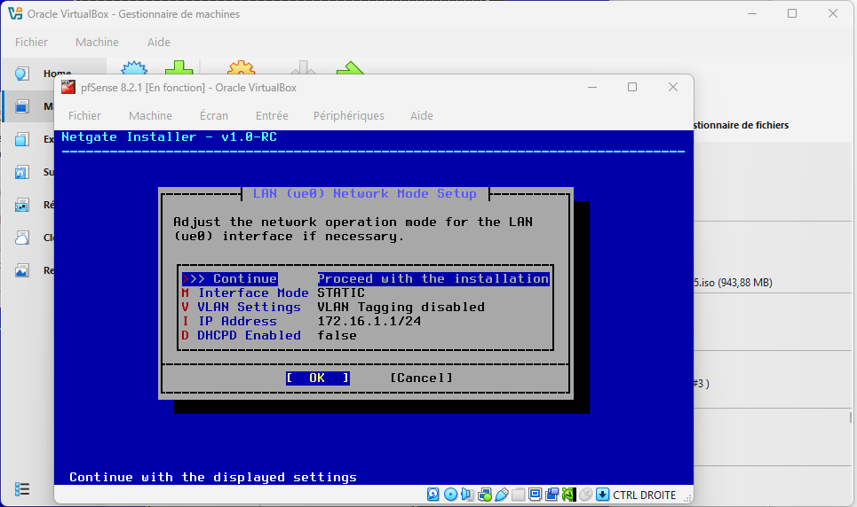This screenshot has width=857, height=507.
Task: Click the hard disk activity status icon
Action: 433,495
